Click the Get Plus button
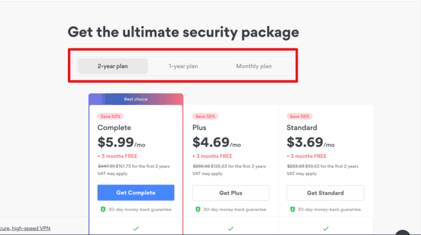Image resolution: width=421 pixels, height=235 pixels. 231,193
